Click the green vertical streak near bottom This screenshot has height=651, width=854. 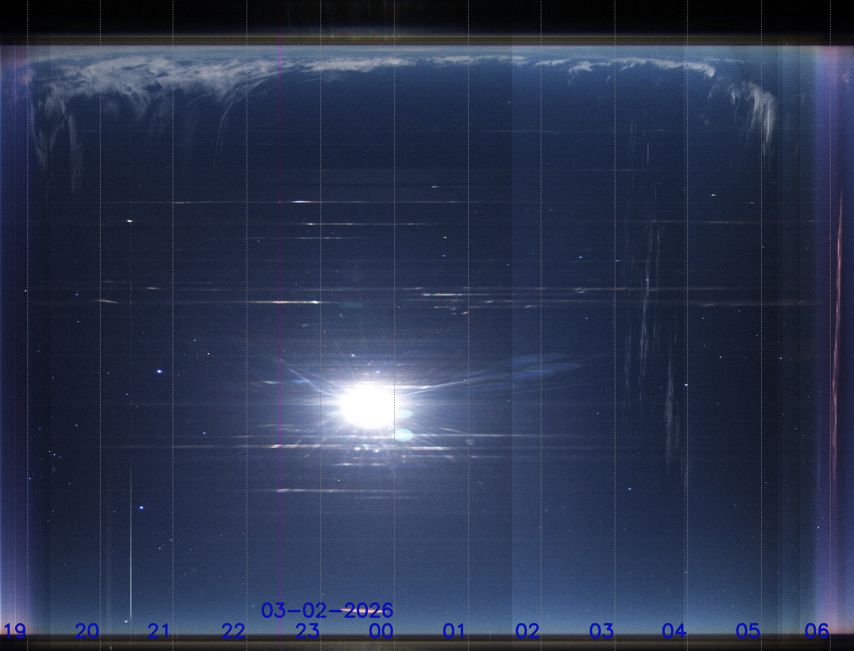click(x=131, y=562)
